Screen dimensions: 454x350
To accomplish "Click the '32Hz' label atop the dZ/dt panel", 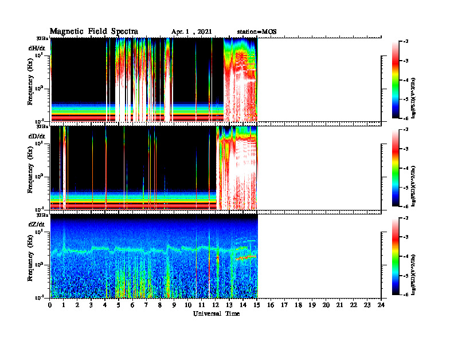I will [42, 215].
